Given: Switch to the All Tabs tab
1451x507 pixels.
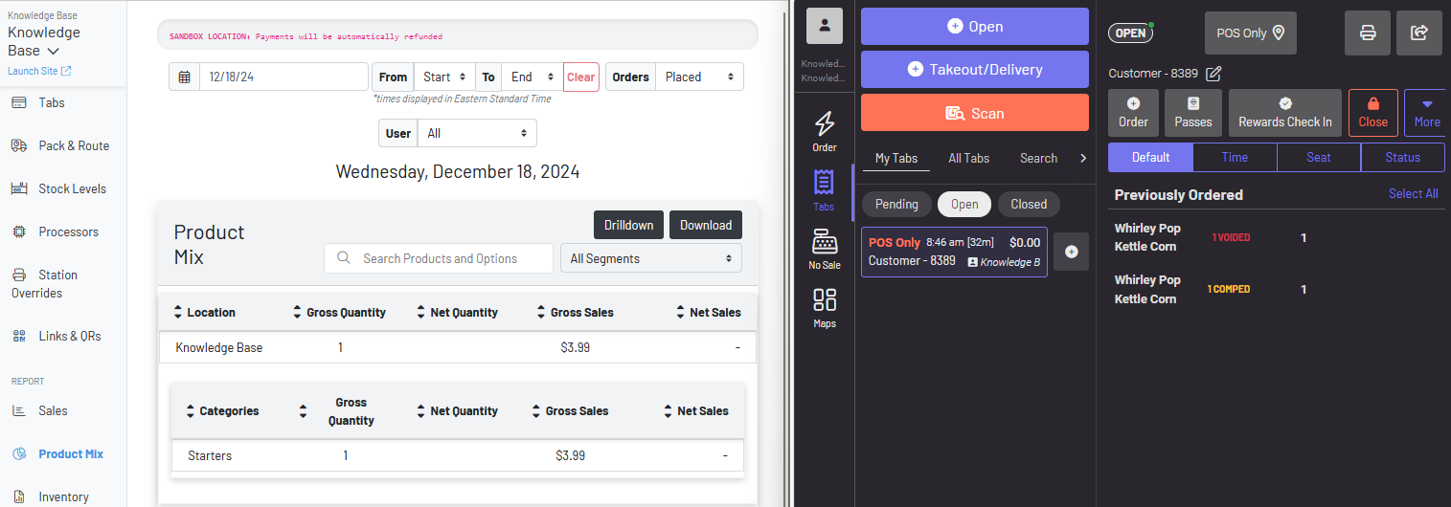Looking at the screenshot, I should pyautogui.click(x=968, y=158).
